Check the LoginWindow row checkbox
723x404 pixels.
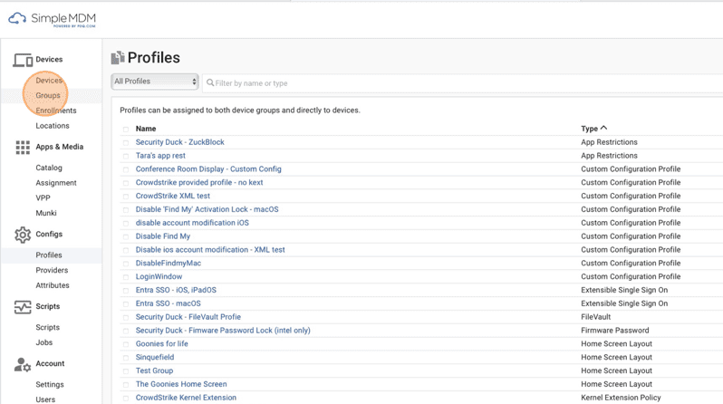click(x=125, y=276)
